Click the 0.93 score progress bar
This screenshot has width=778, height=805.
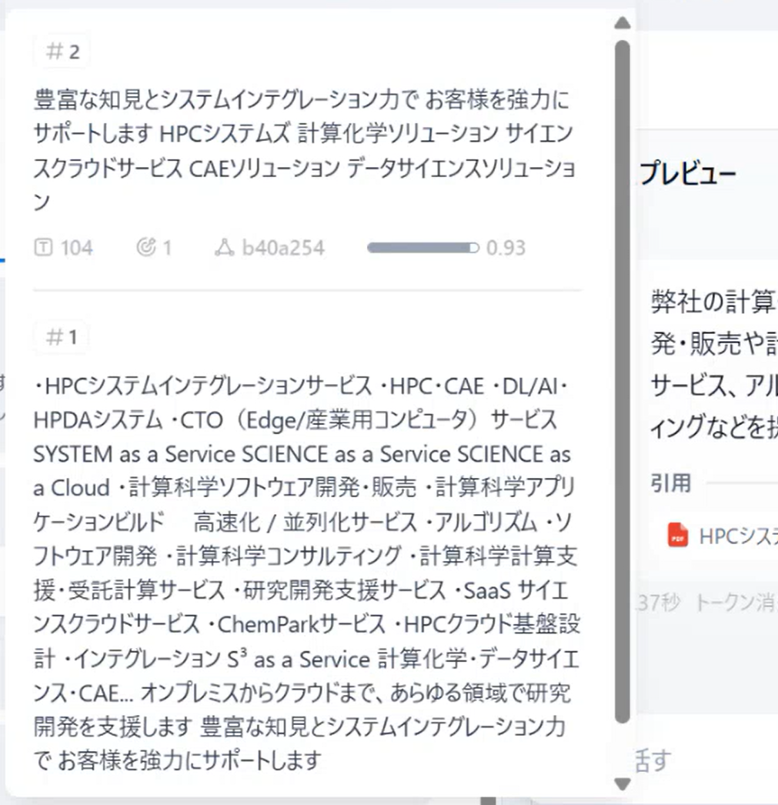tap(421, 247)
